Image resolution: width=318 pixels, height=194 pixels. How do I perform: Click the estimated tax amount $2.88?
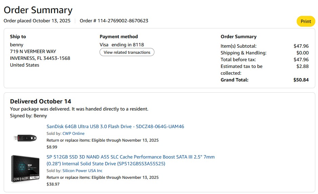[302, 66]
